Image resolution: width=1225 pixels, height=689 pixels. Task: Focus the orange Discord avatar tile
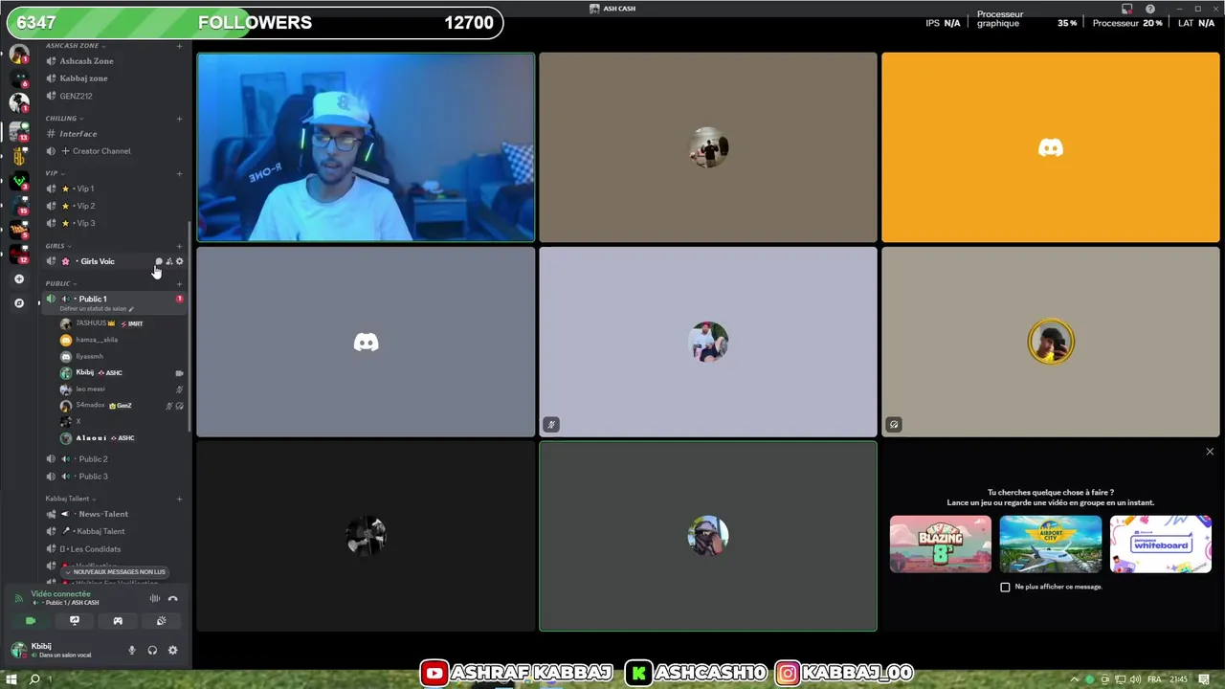pos(1051,147)
